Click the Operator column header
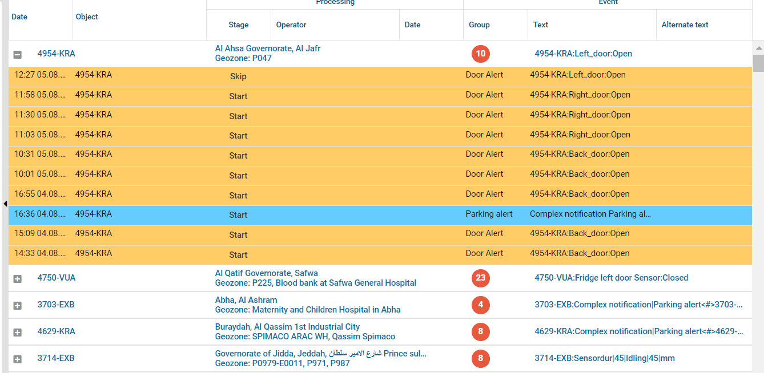Image resolution: width=764 pixels, height=373 pixels. point(291,25)
